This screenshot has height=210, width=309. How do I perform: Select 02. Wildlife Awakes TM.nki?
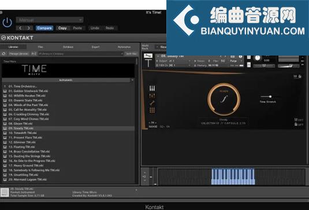click(x=27, y=95)
